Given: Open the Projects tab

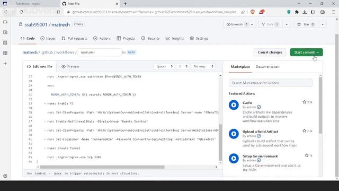Looking at the screenshot, I should pos(126,38).
